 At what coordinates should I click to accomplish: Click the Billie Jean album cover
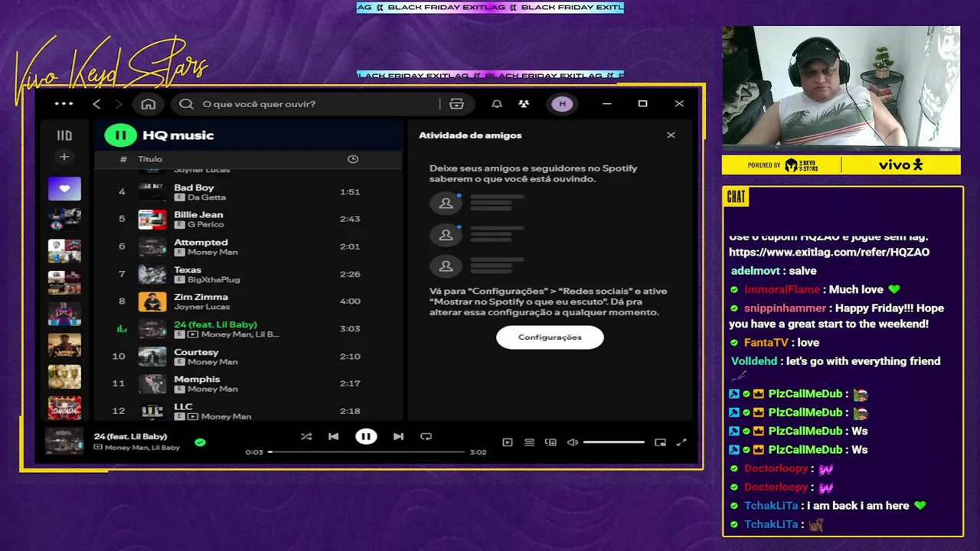[x=152, y=220]
